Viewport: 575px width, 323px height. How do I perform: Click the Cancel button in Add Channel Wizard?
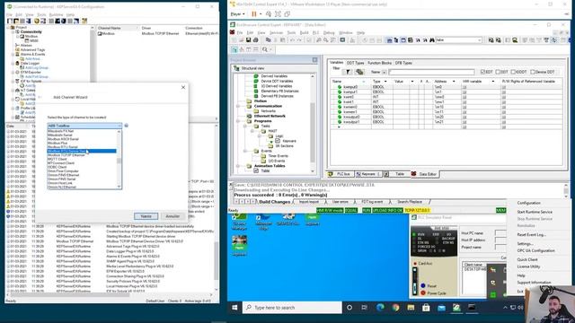pos(172,216)
